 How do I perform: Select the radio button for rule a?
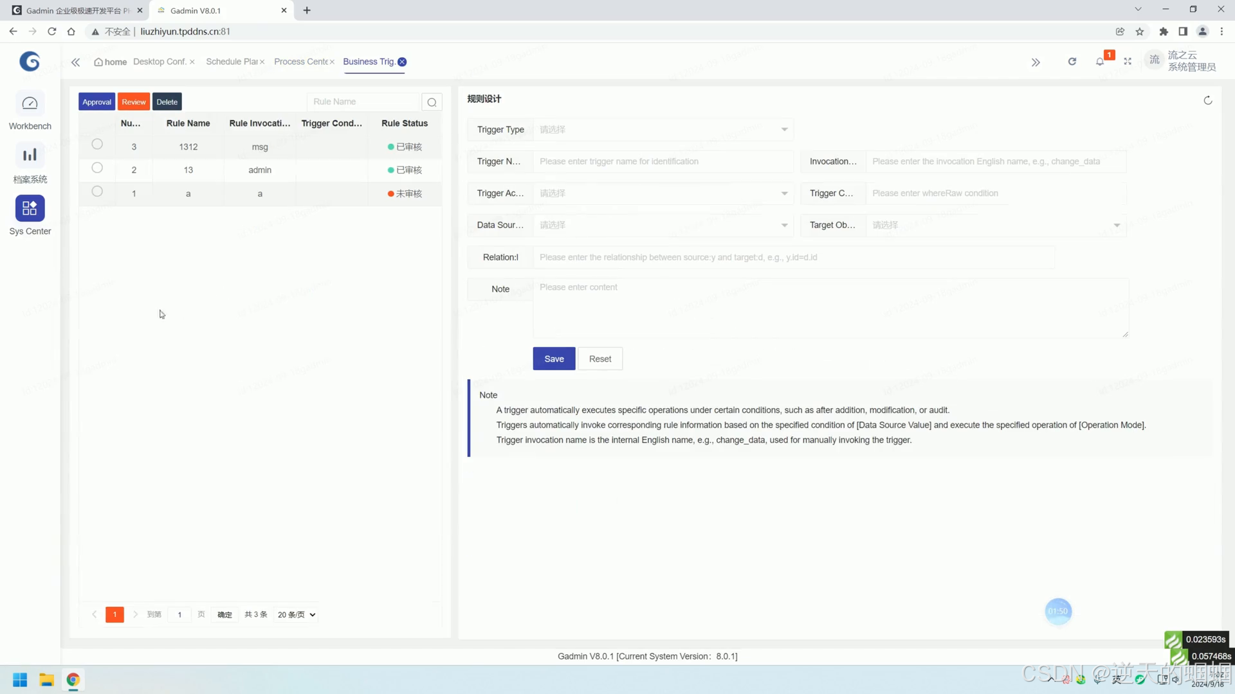coord(97,191)
